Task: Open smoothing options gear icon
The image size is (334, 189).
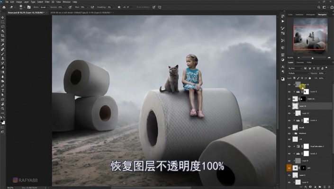Action: click(119, 7)
